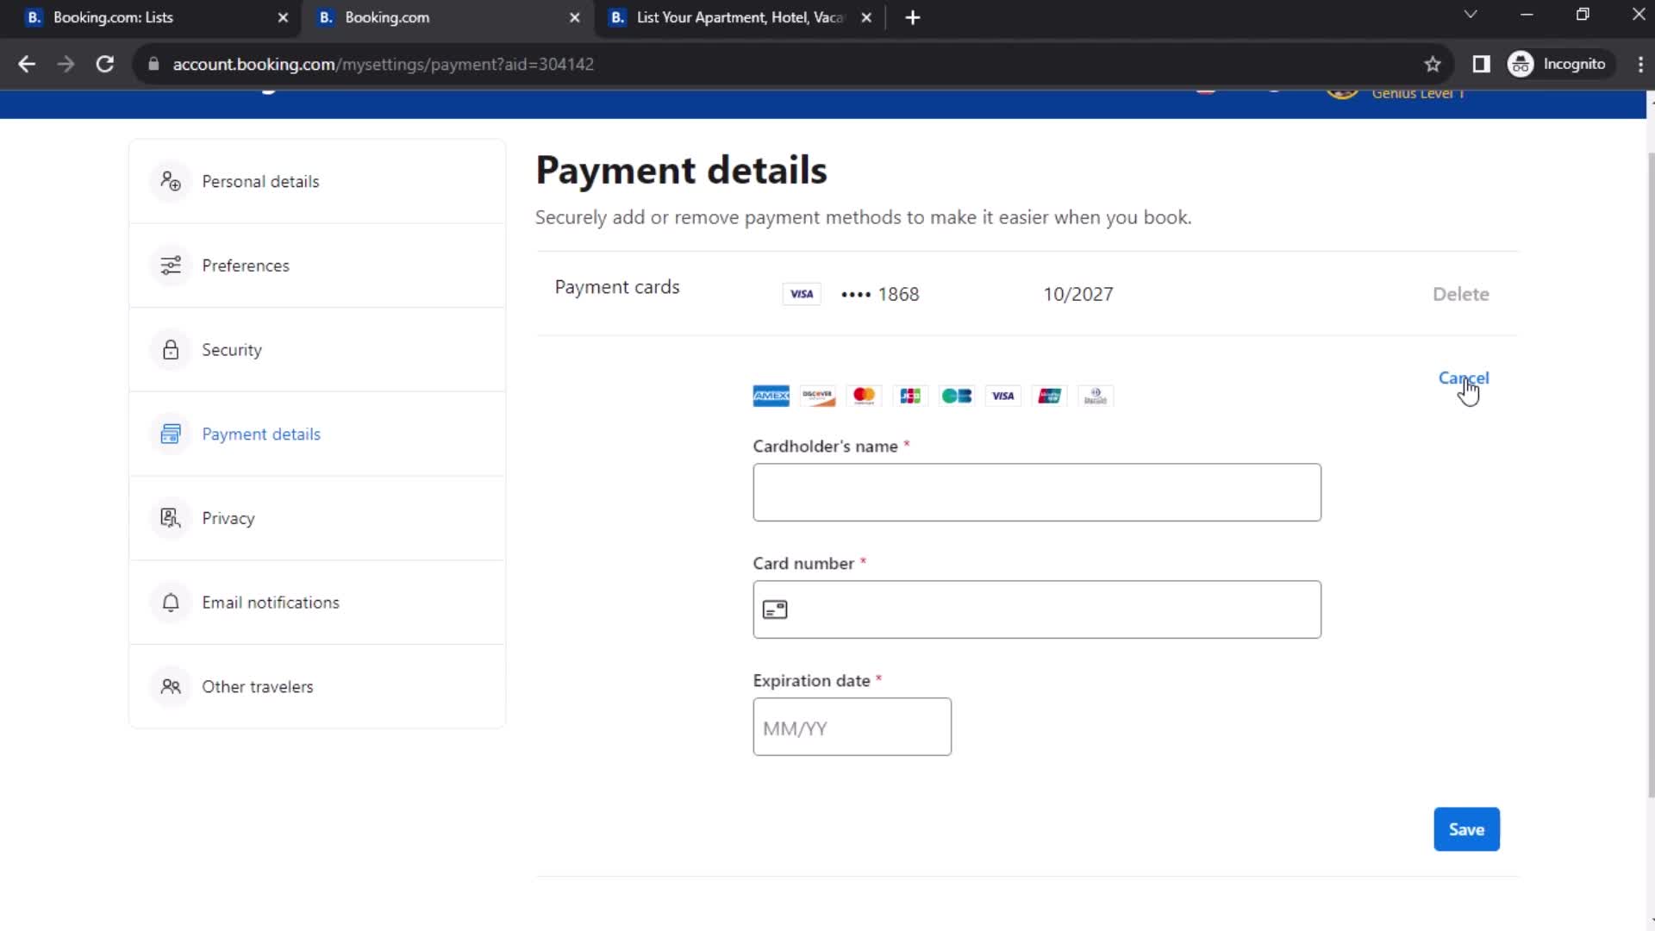Click the masked card number 1868
The width and height of the screenshot is (1655, 931).
(x=880, y=294)
